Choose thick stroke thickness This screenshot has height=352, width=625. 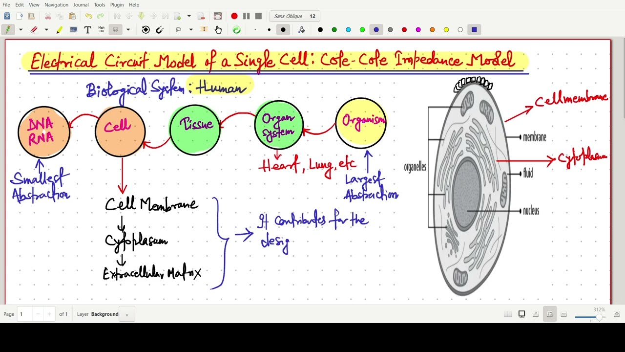(x=283, y=30)
